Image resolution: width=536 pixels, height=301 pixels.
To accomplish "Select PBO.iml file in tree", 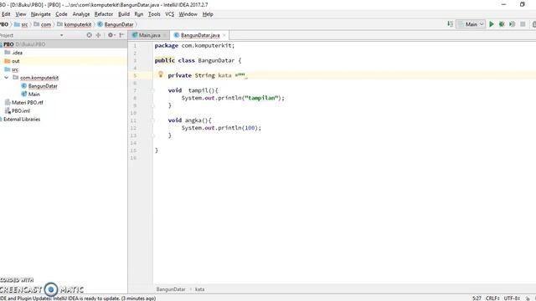I will [20, 111].
